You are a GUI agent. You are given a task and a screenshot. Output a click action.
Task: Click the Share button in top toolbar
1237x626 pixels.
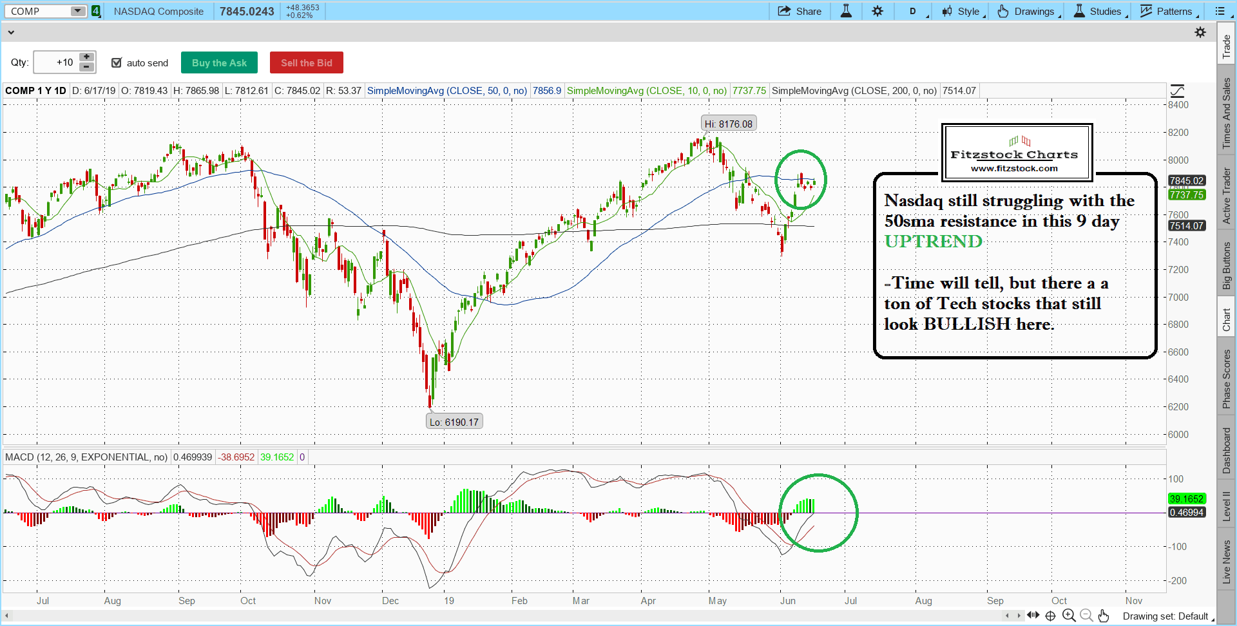click(x=800, y=11)
